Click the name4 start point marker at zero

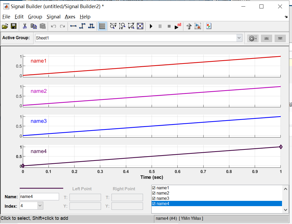coord(23,166)
